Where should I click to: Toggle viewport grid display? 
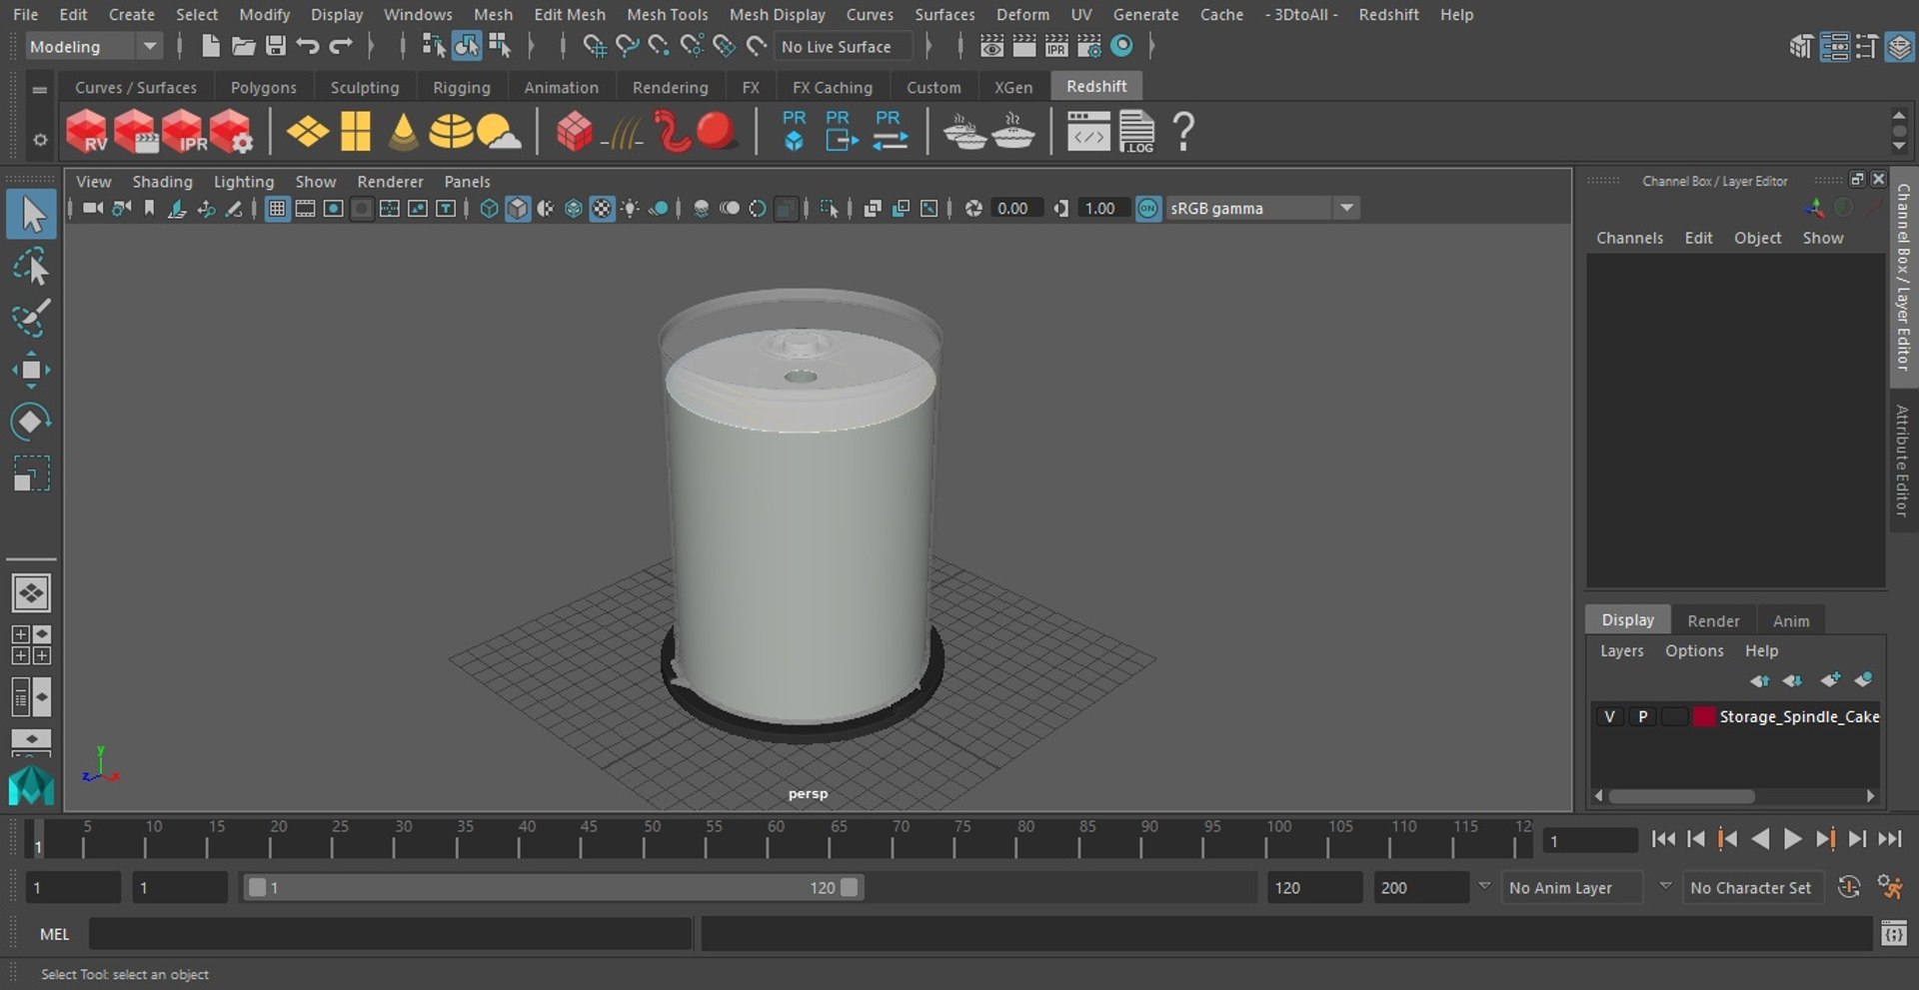click(x=277, y=208)
